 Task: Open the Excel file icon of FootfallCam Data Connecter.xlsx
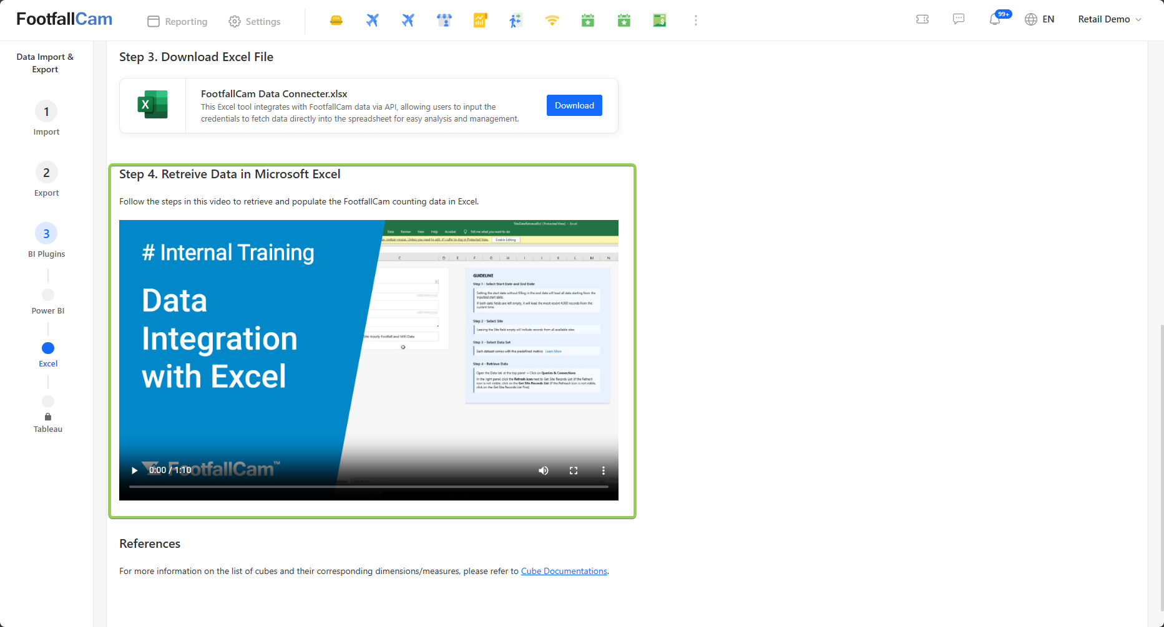click(x=153, y=105)
